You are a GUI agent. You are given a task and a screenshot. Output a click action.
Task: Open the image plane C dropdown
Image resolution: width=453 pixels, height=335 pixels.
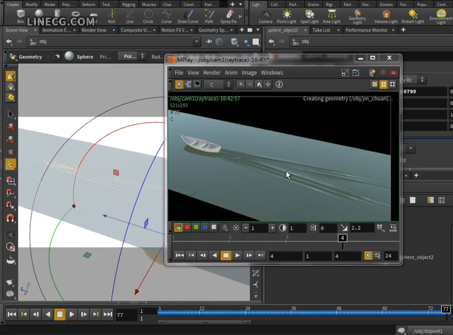218,84
